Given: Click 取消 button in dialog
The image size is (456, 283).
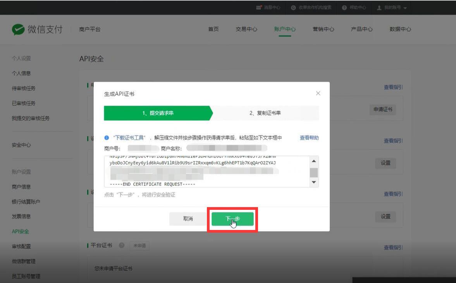Looking at the screenshot, I should pyautogui.click(x=188, y=219).
